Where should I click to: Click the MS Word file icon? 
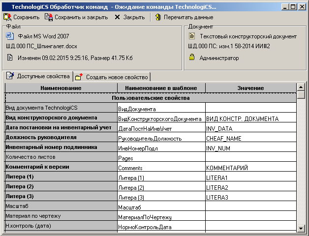pyautogui.click(x=10, y=36)
